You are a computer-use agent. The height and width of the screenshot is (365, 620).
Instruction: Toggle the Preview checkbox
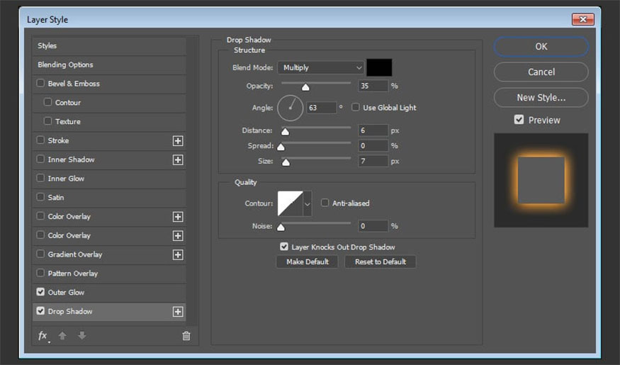(x=519, y=120)
